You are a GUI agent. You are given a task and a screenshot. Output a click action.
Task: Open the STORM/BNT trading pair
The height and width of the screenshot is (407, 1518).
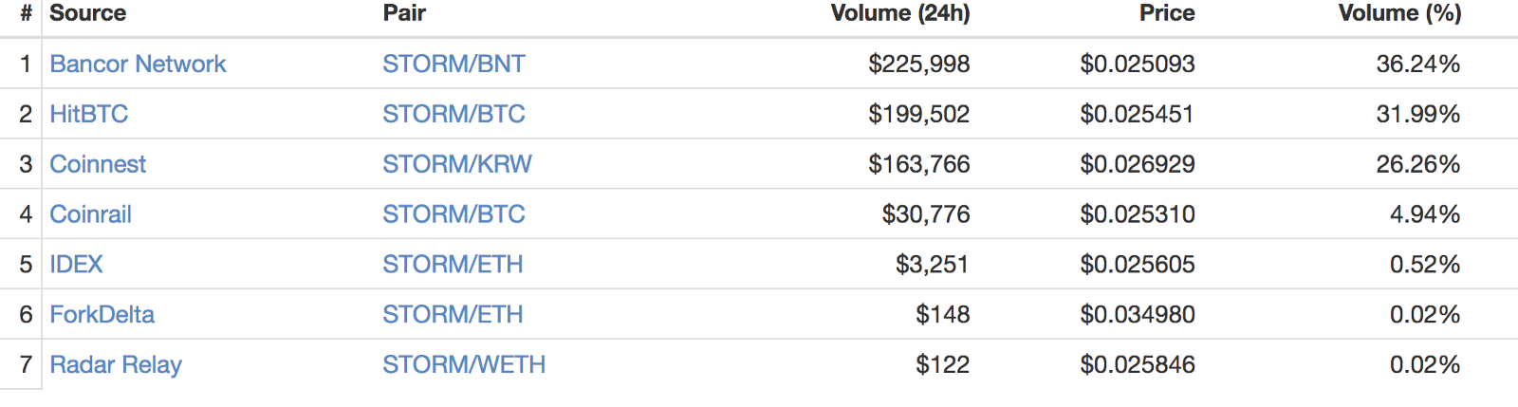pos(454,64)
